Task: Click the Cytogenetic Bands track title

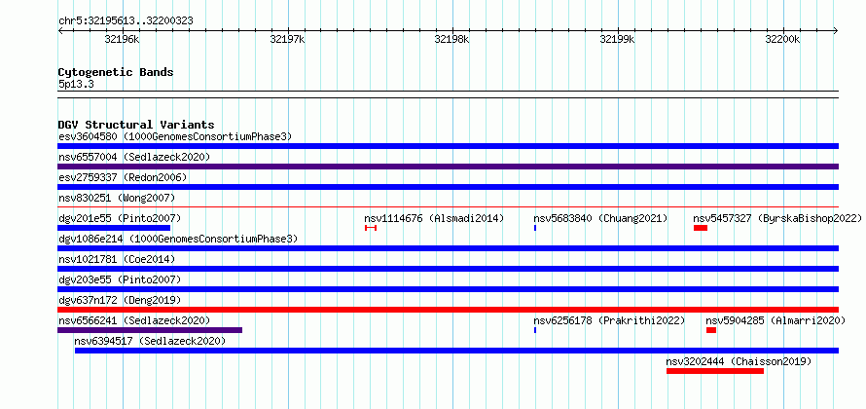Action: click(x=116, y=72)
